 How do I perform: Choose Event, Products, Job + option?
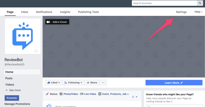pyautogui.click(x=114, y=94)
